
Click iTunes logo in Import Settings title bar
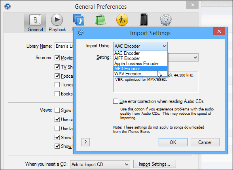click(80, 33)
